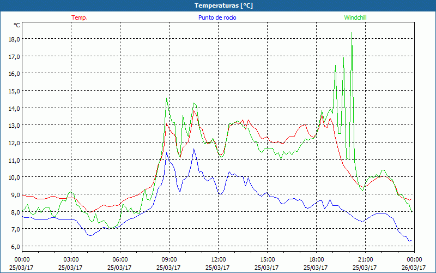
Task: Click the 06:00 time axis label
Action: [120, 259]
